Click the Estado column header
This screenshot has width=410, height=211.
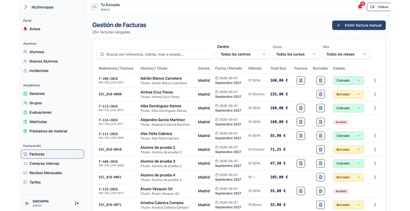coord(339,68)
